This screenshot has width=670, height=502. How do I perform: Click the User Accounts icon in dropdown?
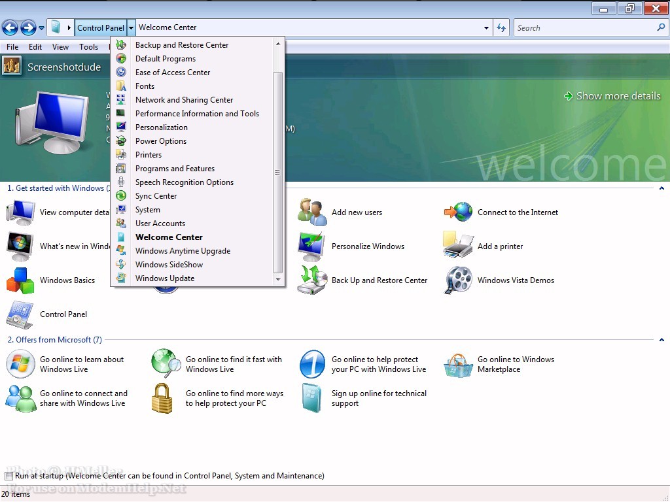coord(121,223)
